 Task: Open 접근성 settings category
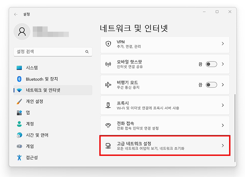click(x=53, y=158)
